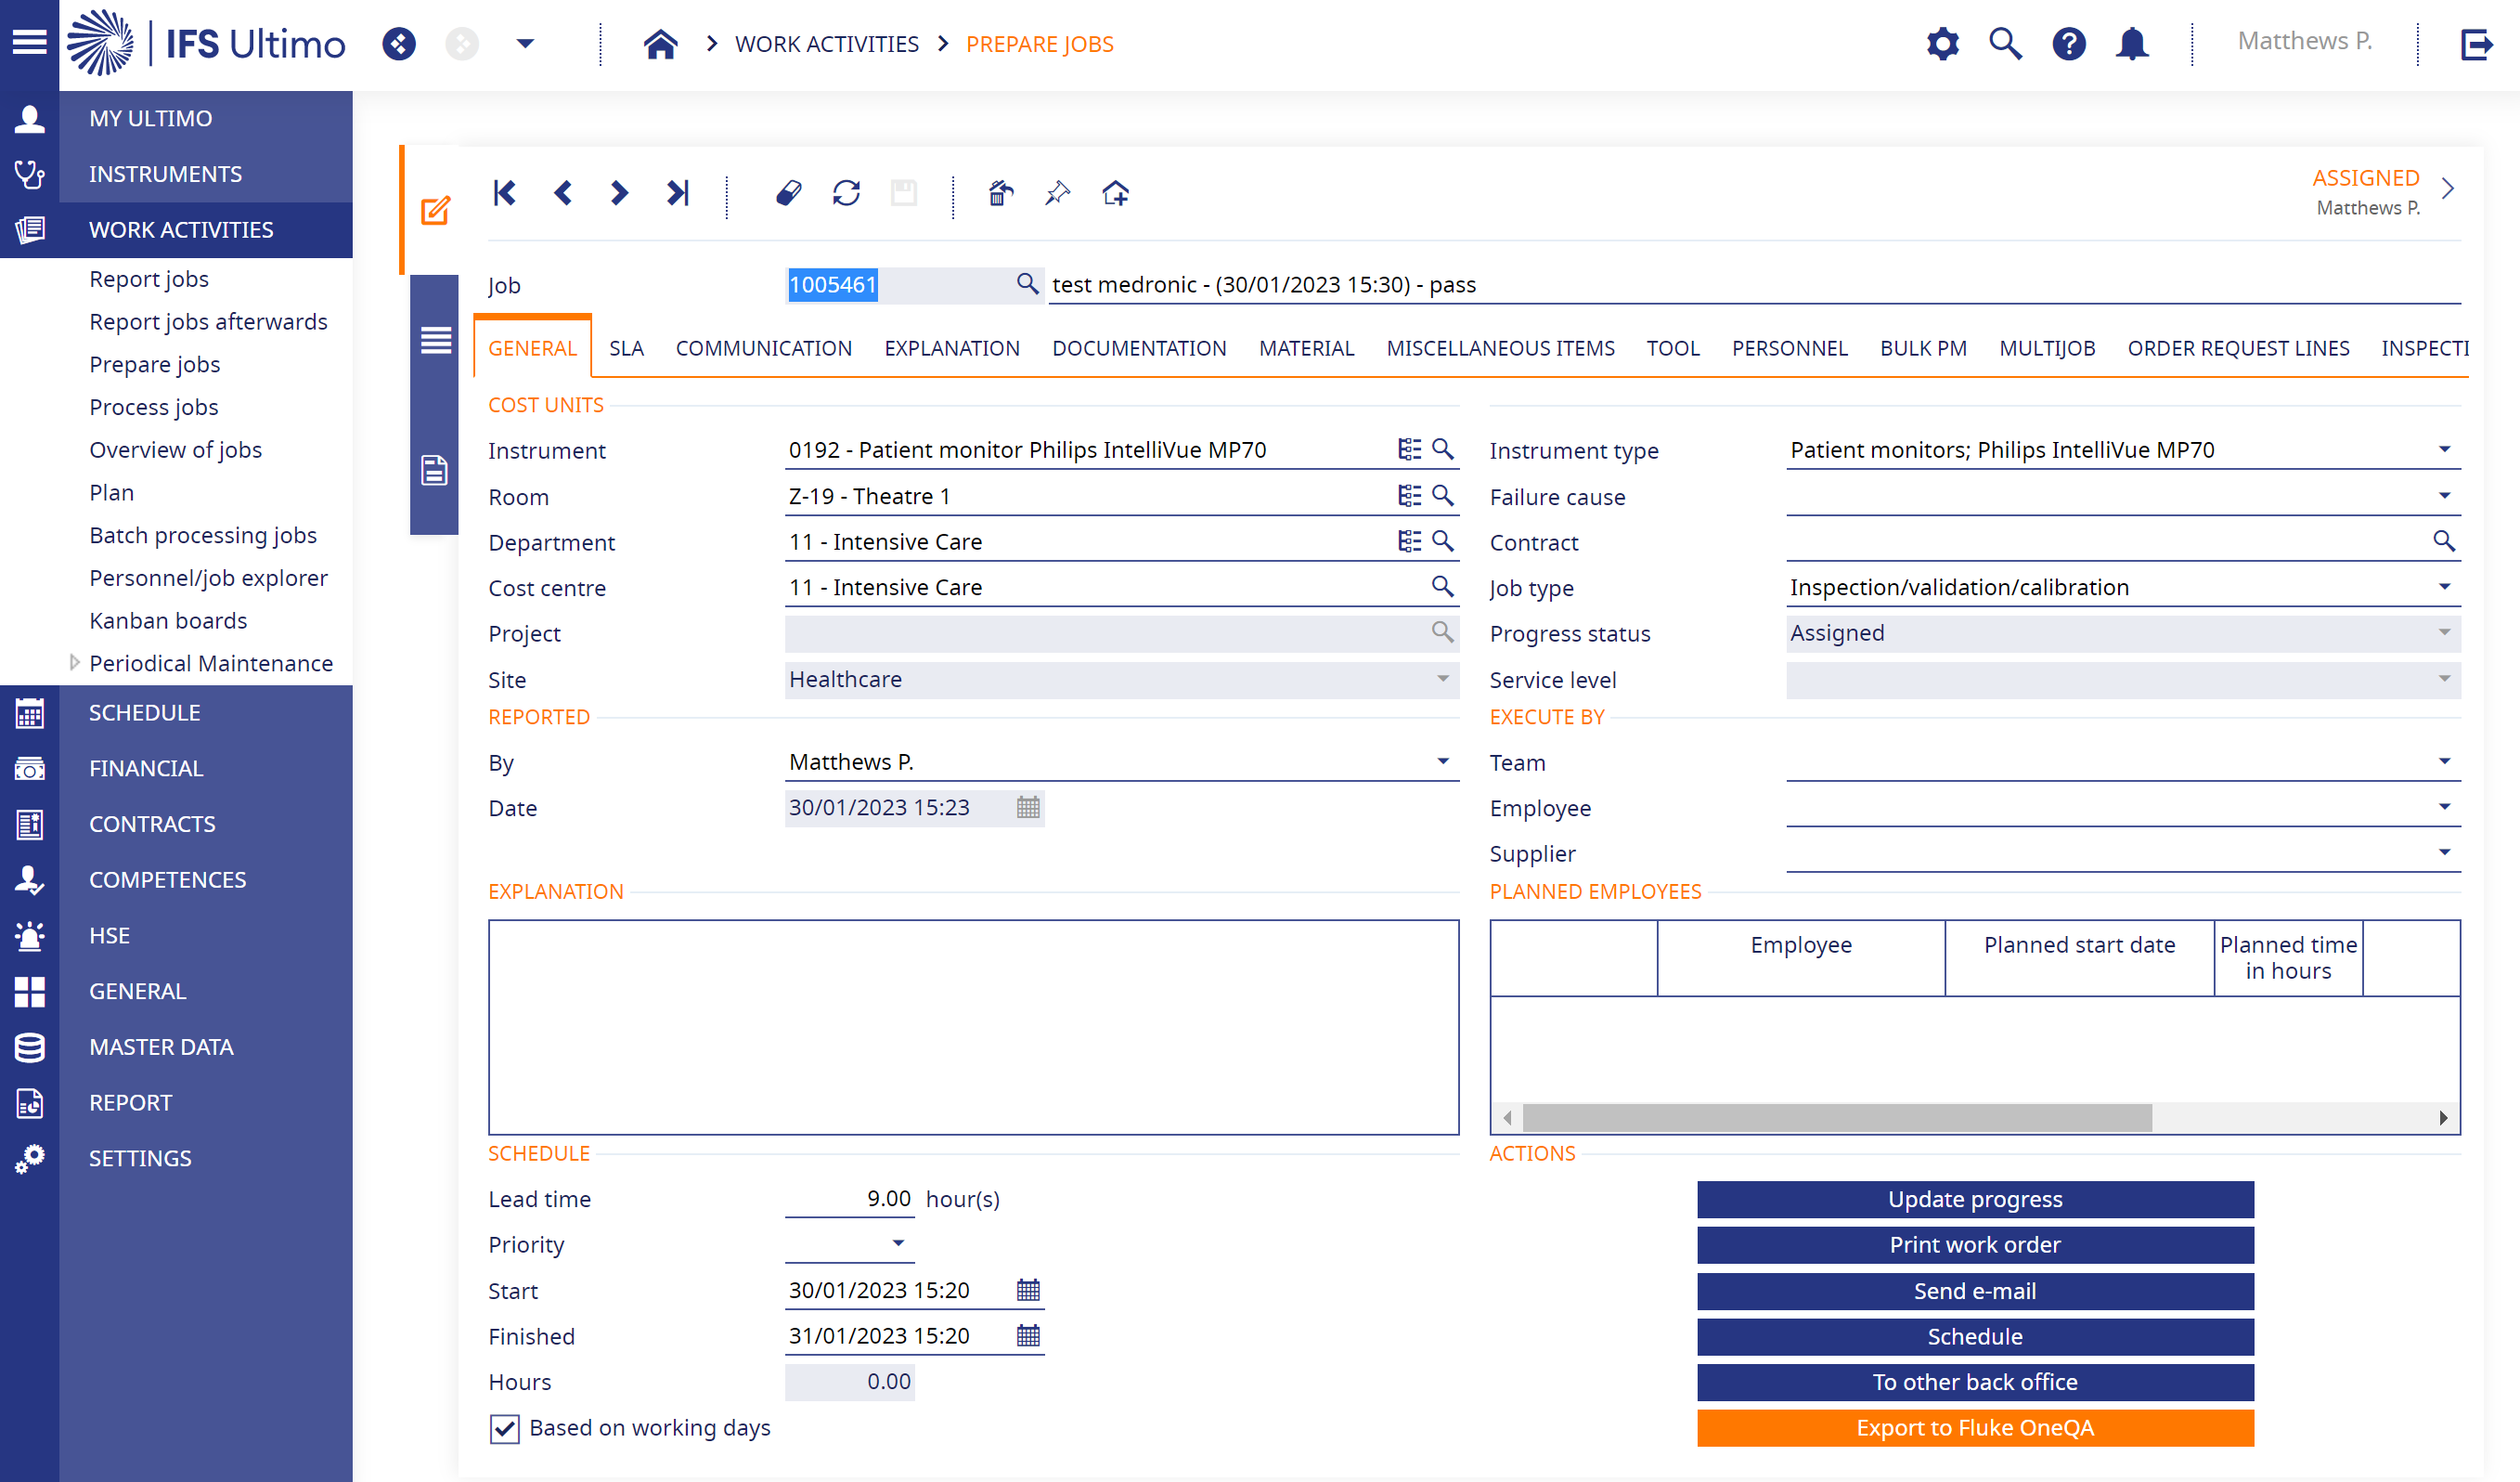Screen dimensions: 2520x1482
Task: Click WORK ACTIVITIES in the breadcrumb
Action: [826, 44]
